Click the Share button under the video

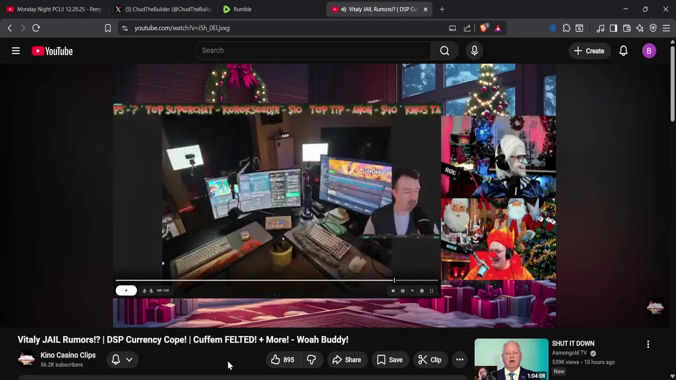pos(346,360)
